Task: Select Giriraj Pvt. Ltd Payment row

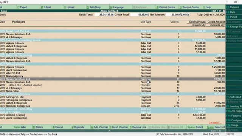Action: (x=113, y=97)
